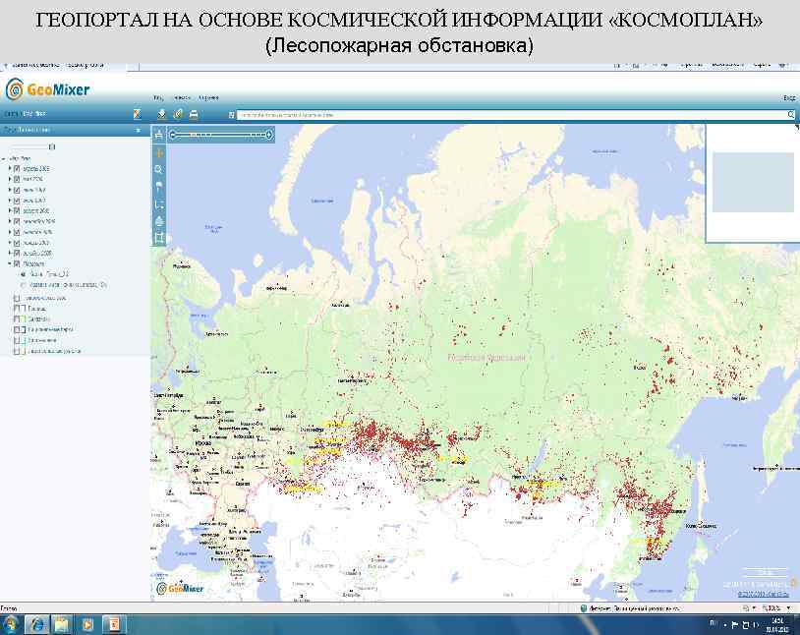This screenshot has height=635, width=800.
Task: Activate the zoom magnifier map tool
Action: click(x=159, y=169)
